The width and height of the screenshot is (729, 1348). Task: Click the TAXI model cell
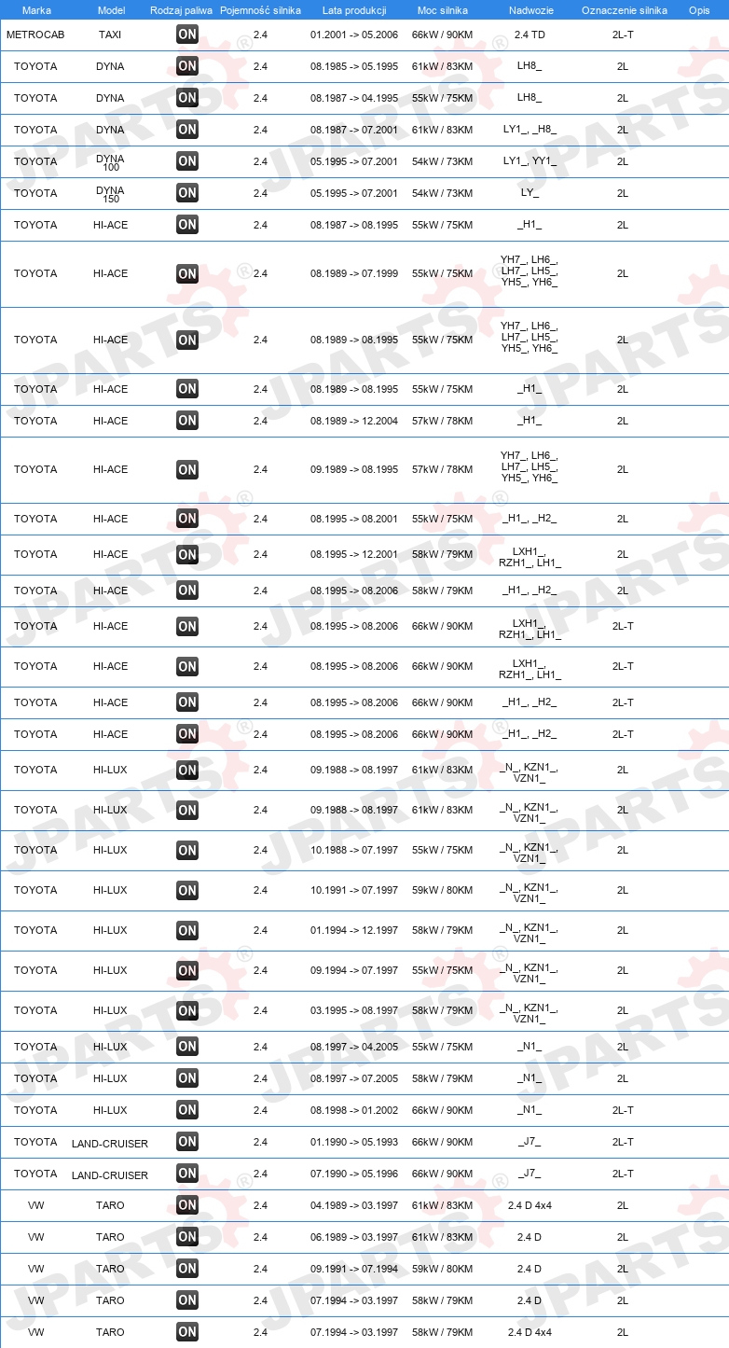110,35
